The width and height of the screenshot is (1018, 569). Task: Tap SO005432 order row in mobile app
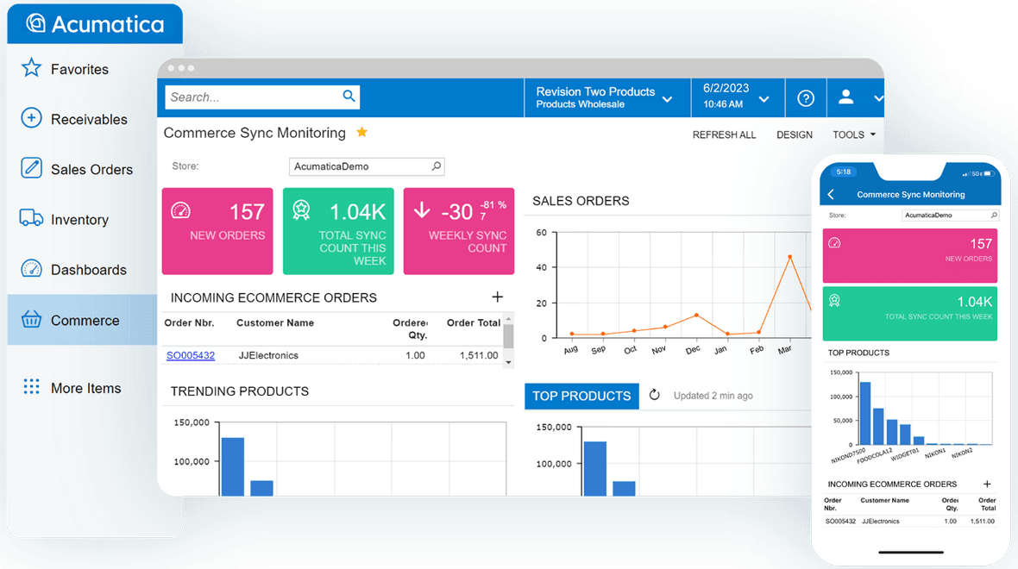[x=909, y=521]
